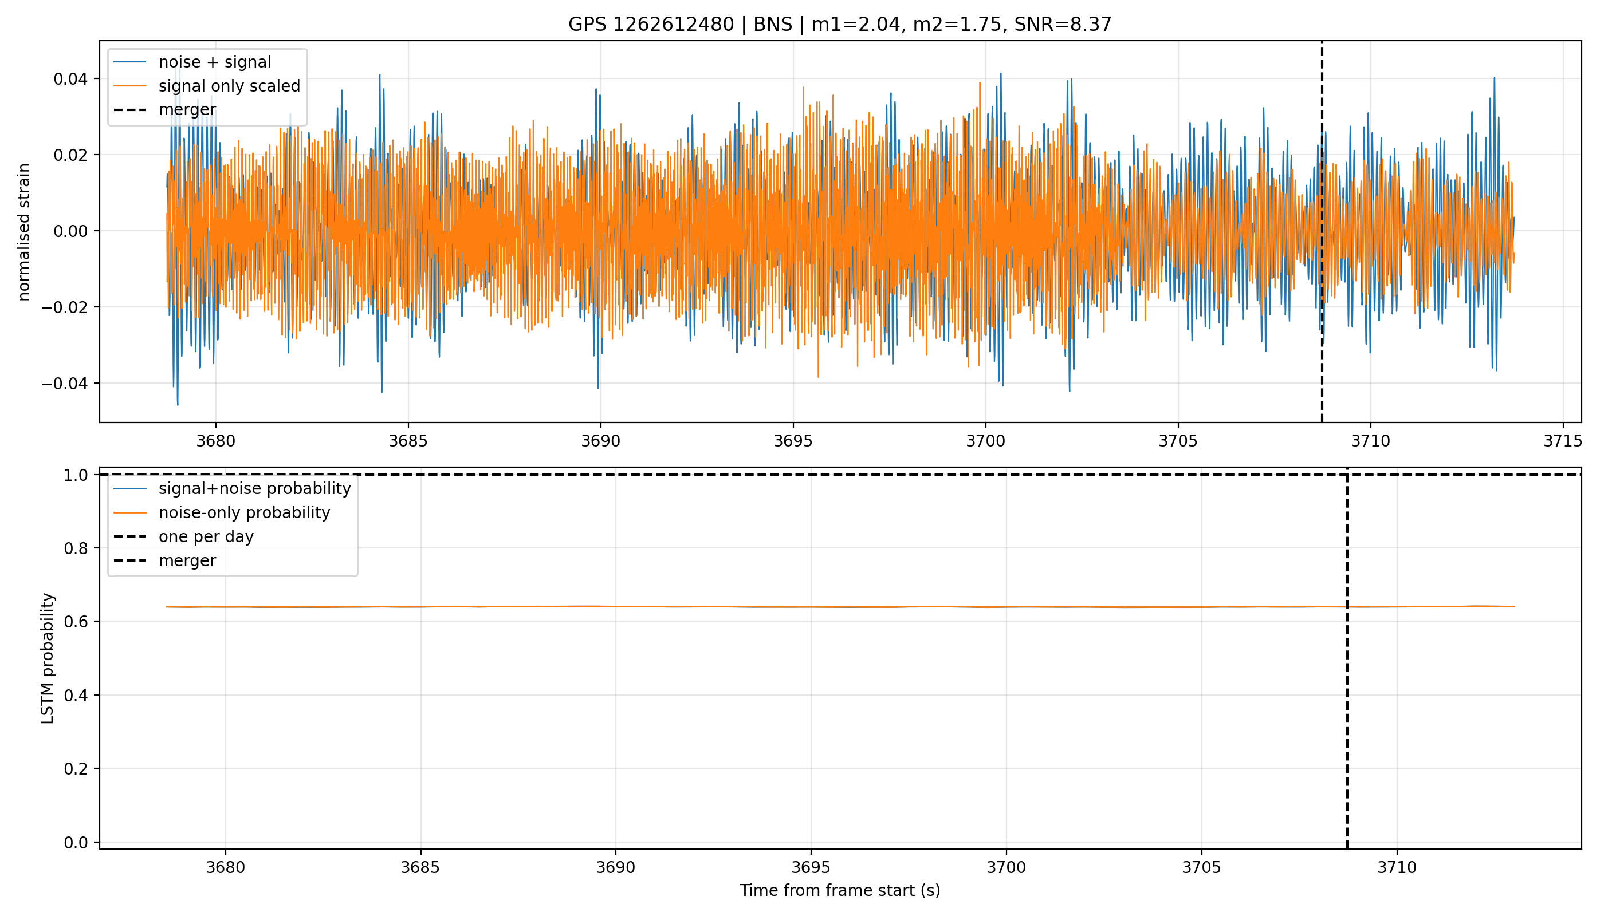Screen dimensions: 1604x916
Task: Click the 'one per day' legend entry
Action: (183, 536)
